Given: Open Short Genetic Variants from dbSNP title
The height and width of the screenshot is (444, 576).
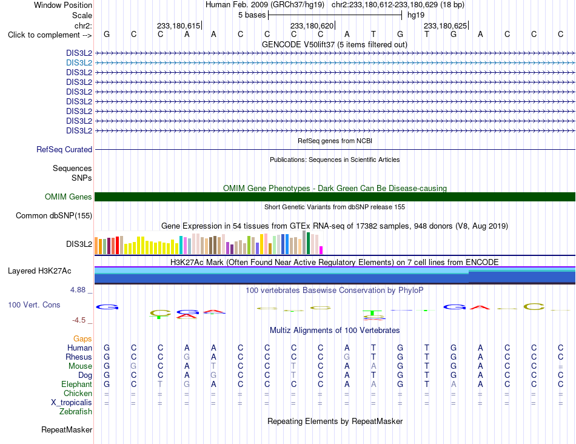Looking at the screenshot, I should (335, 207).
